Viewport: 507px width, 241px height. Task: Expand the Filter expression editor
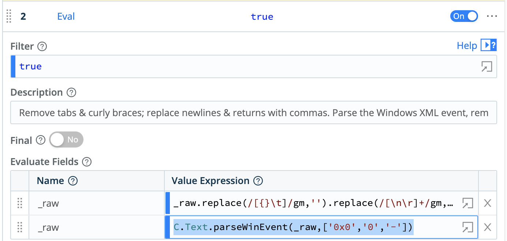[x=487, y=66]
